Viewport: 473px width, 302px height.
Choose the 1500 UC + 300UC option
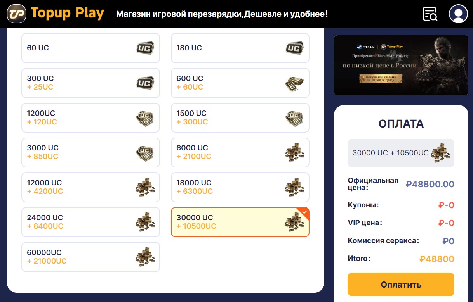240,117
